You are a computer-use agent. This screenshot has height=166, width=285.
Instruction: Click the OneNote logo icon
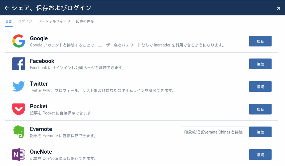click(x=19, y=154)
